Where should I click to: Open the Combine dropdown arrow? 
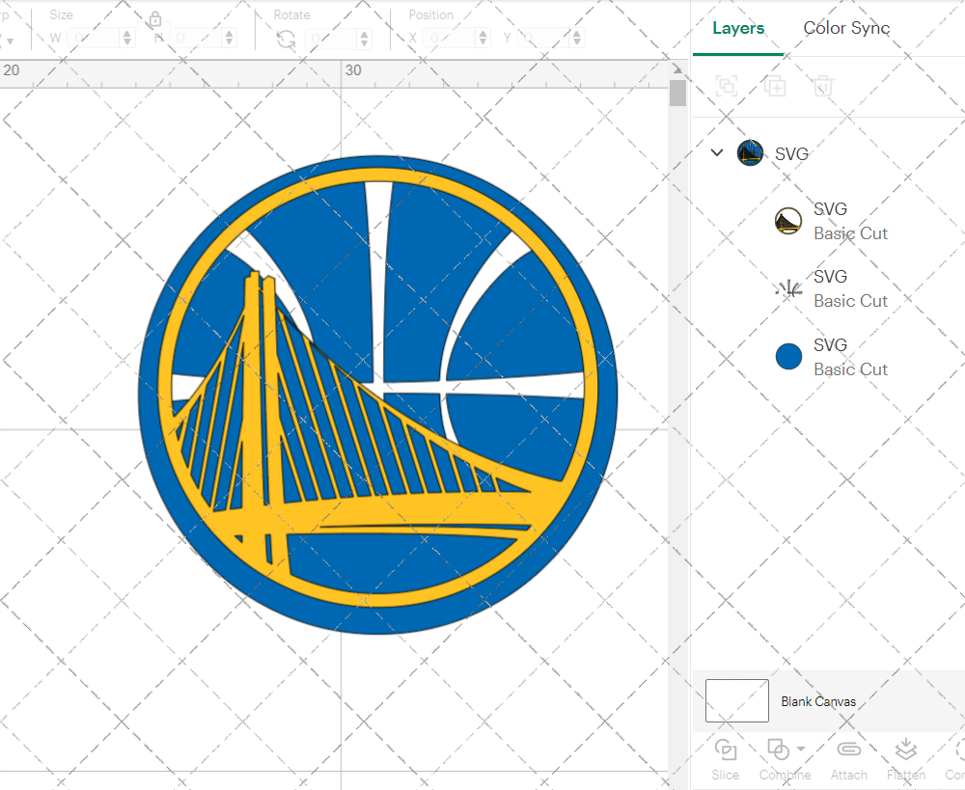tap(801, 749)
